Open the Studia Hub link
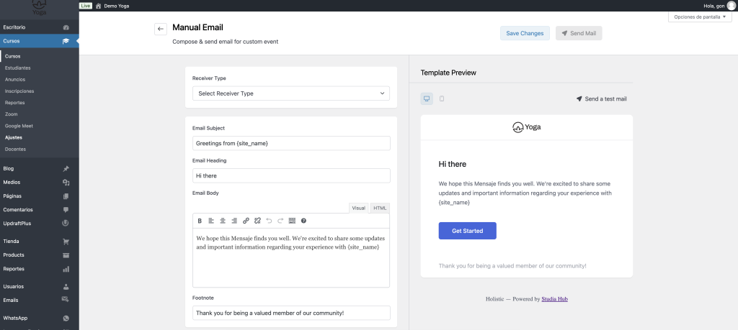The width and height of the screenshot is (738, 330). pyautogui.click(x=555, y=299)
